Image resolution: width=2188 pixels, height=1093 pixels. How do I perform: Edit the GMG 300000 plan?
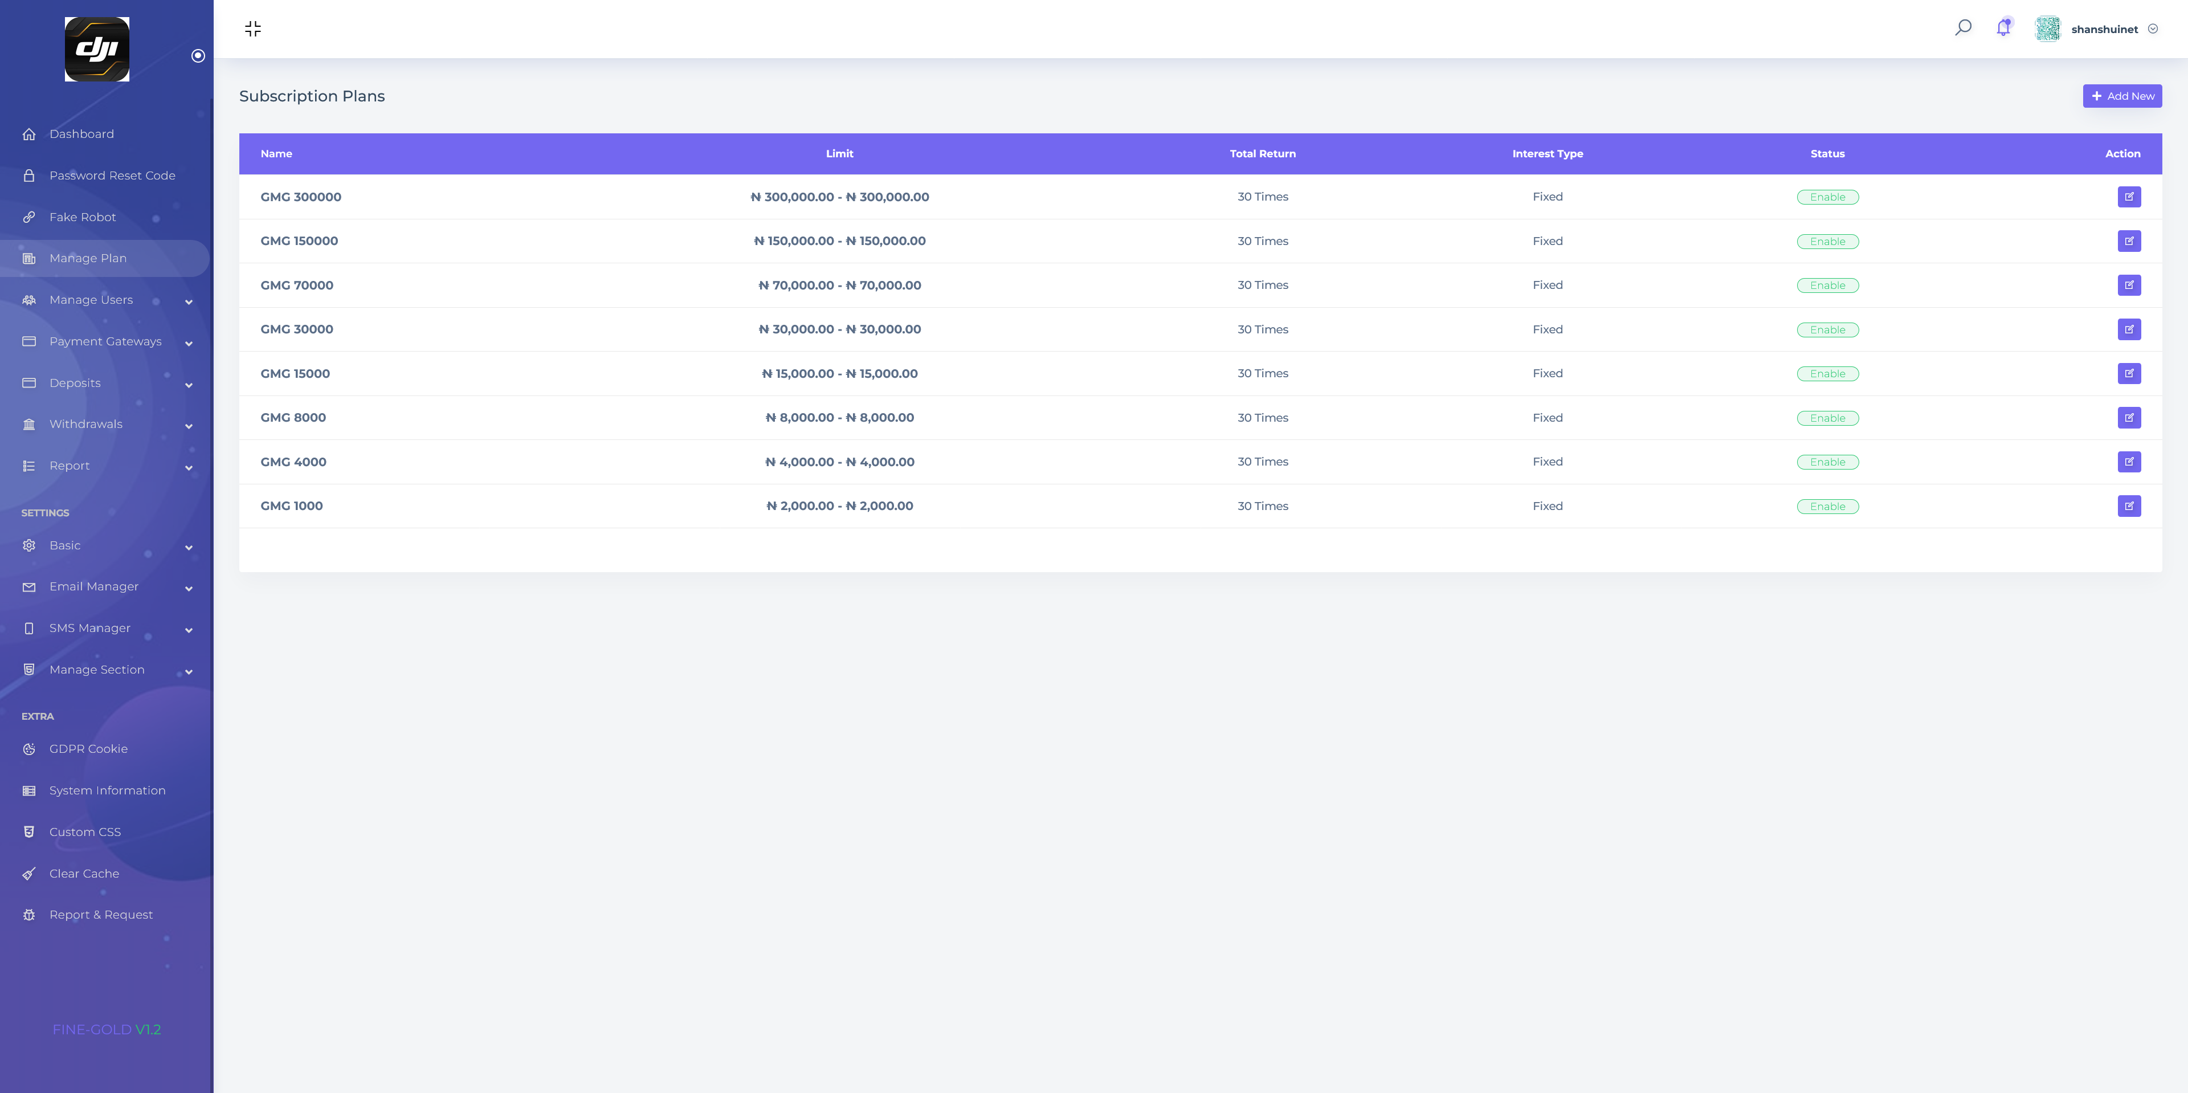(2129, 197)
